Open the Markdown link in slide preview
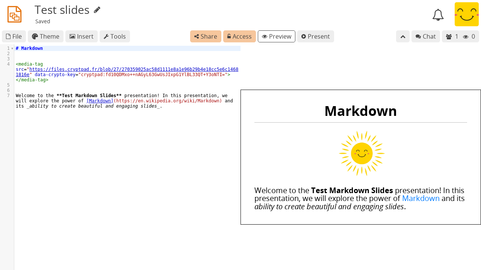Viewport: 481px width, 270px height. [x=420, y=198]
